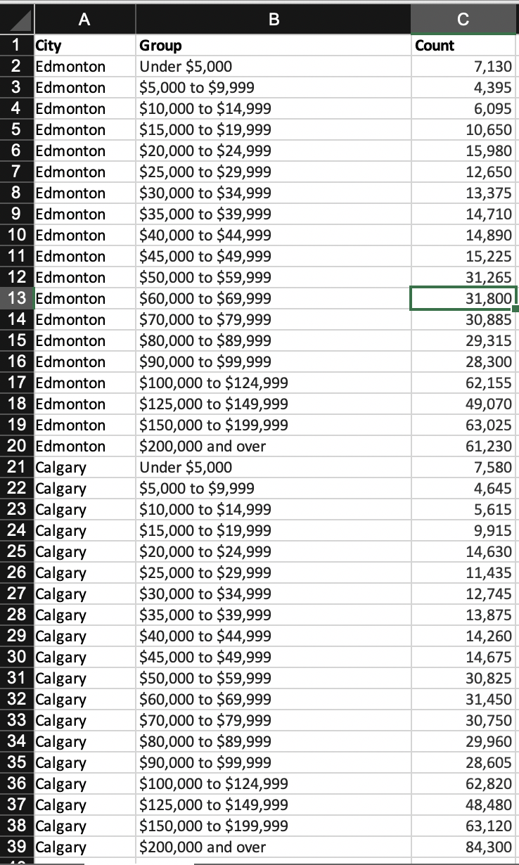Click the select-all corner box
This screenshot has width=519, height=865.
[x=17, y=19]
